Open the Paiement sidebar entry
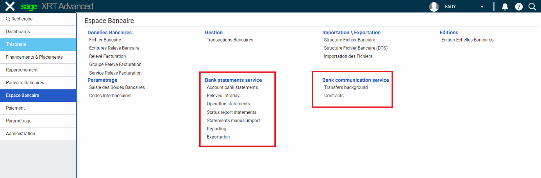This screenshot has height=178, width=541. pyautogui.click(x=15, y=108)
